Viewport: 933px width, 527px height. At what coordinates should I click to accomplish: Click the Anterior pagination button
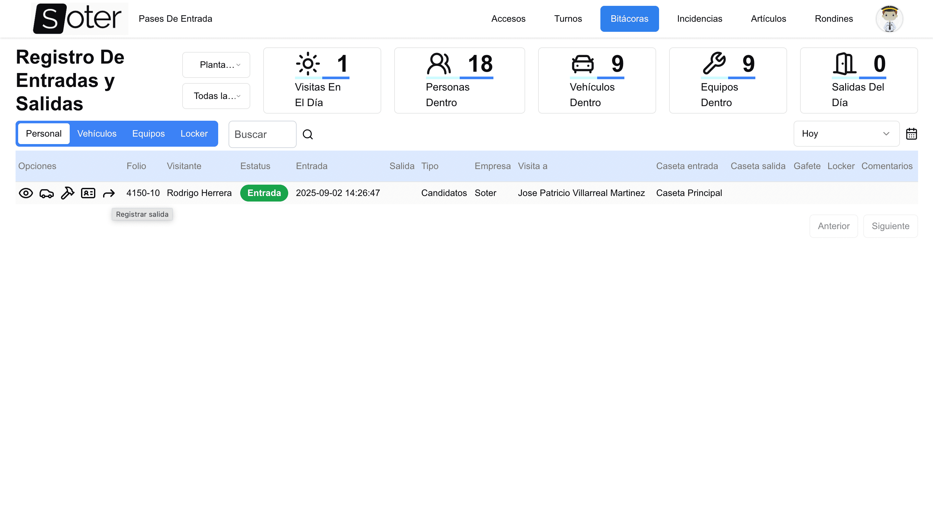pos(833,226)
